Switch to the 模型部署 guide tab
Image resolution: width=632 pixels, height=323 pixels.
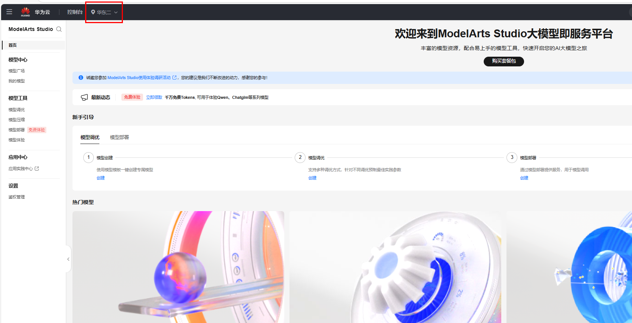pos(120,137)
